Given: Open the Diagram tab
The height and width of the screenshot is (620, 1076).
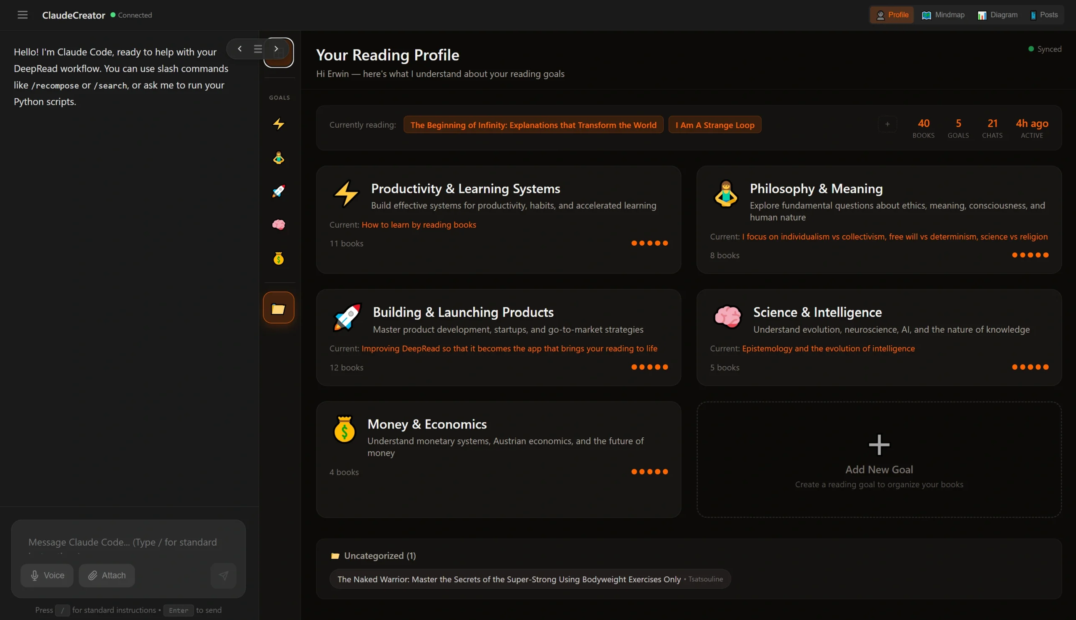Looking at the screenshot, I should point(997,15).
